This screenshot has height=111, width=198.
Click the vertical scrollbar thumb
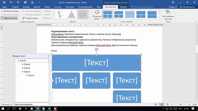[x=197, y=49]
